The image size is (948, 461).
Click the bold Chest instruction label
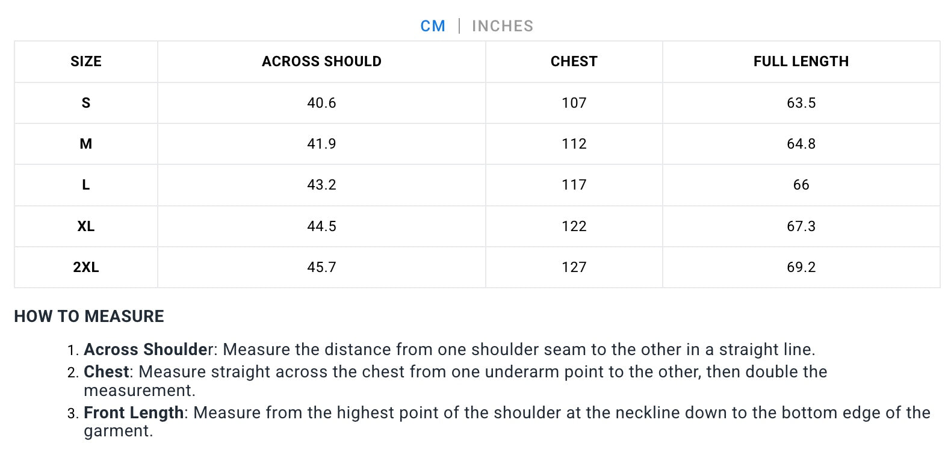[107, 372]
